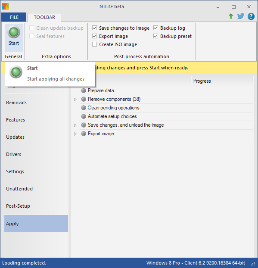Expand the Remove components (38) row
The image size is (258, 268).
pos(75,99)
